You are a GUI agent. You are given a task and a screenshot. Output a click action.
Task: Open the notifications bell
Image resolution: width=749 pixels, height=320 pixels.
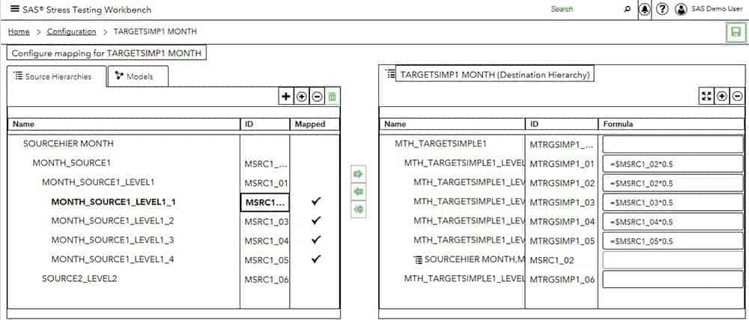pyautogui.click(x=645, y=10)
